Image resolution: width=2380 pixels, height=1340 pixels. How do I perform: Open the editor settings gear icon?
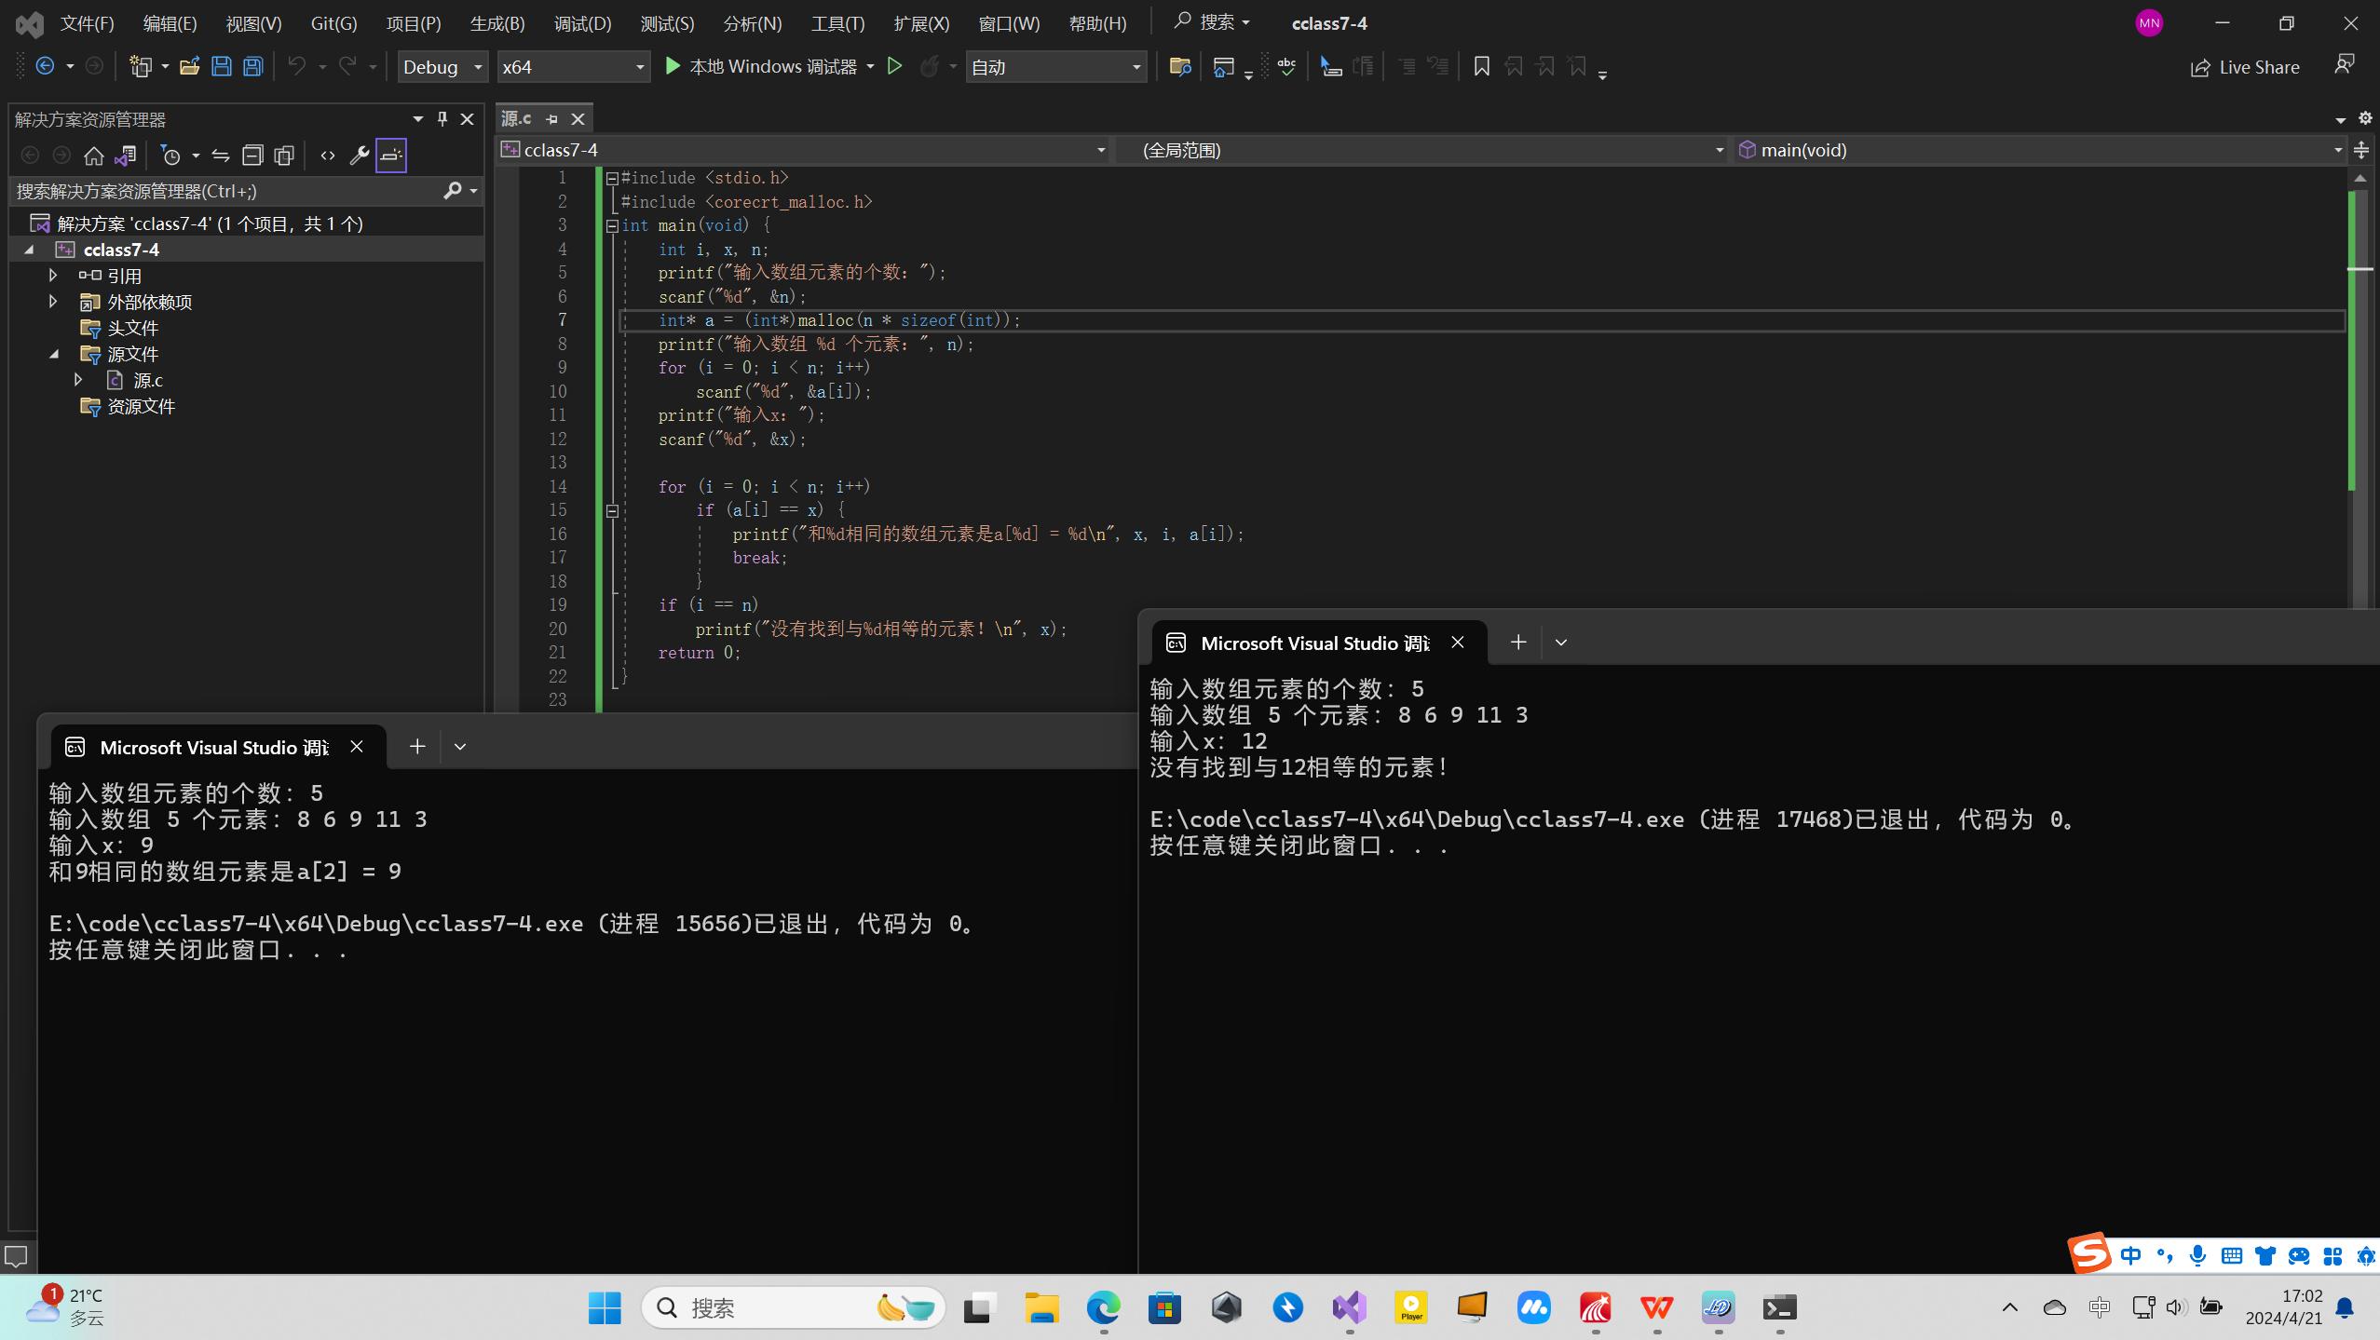[2365, 118]
